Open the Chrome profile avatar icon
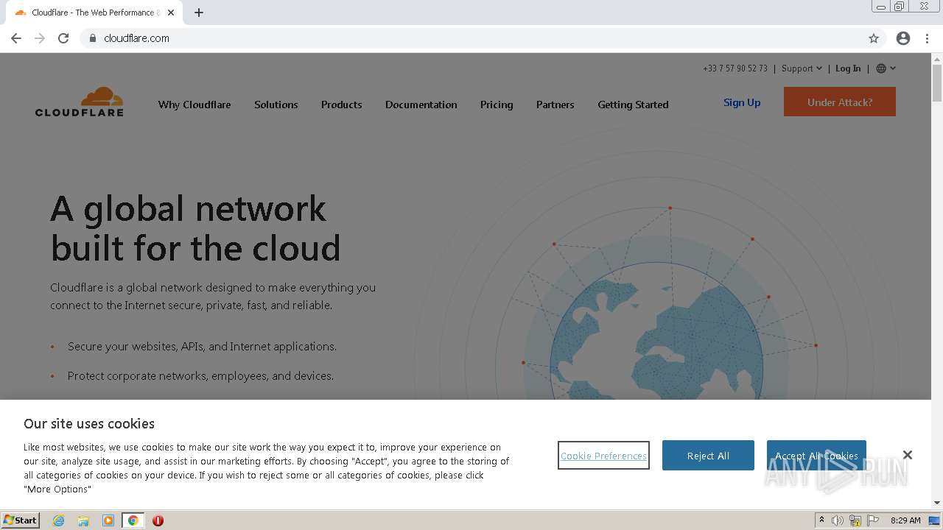943x530 pixels. 903,38
